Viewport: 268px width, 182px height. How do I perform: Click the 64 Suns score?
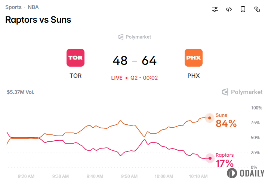149,60
